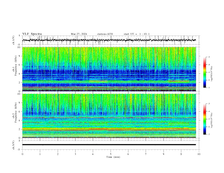This screenshot has width=224, height=173.
Task: Click the "-7" tick on ch.2 colorbar
Action: pyautogui.click(x=208, y=135)
